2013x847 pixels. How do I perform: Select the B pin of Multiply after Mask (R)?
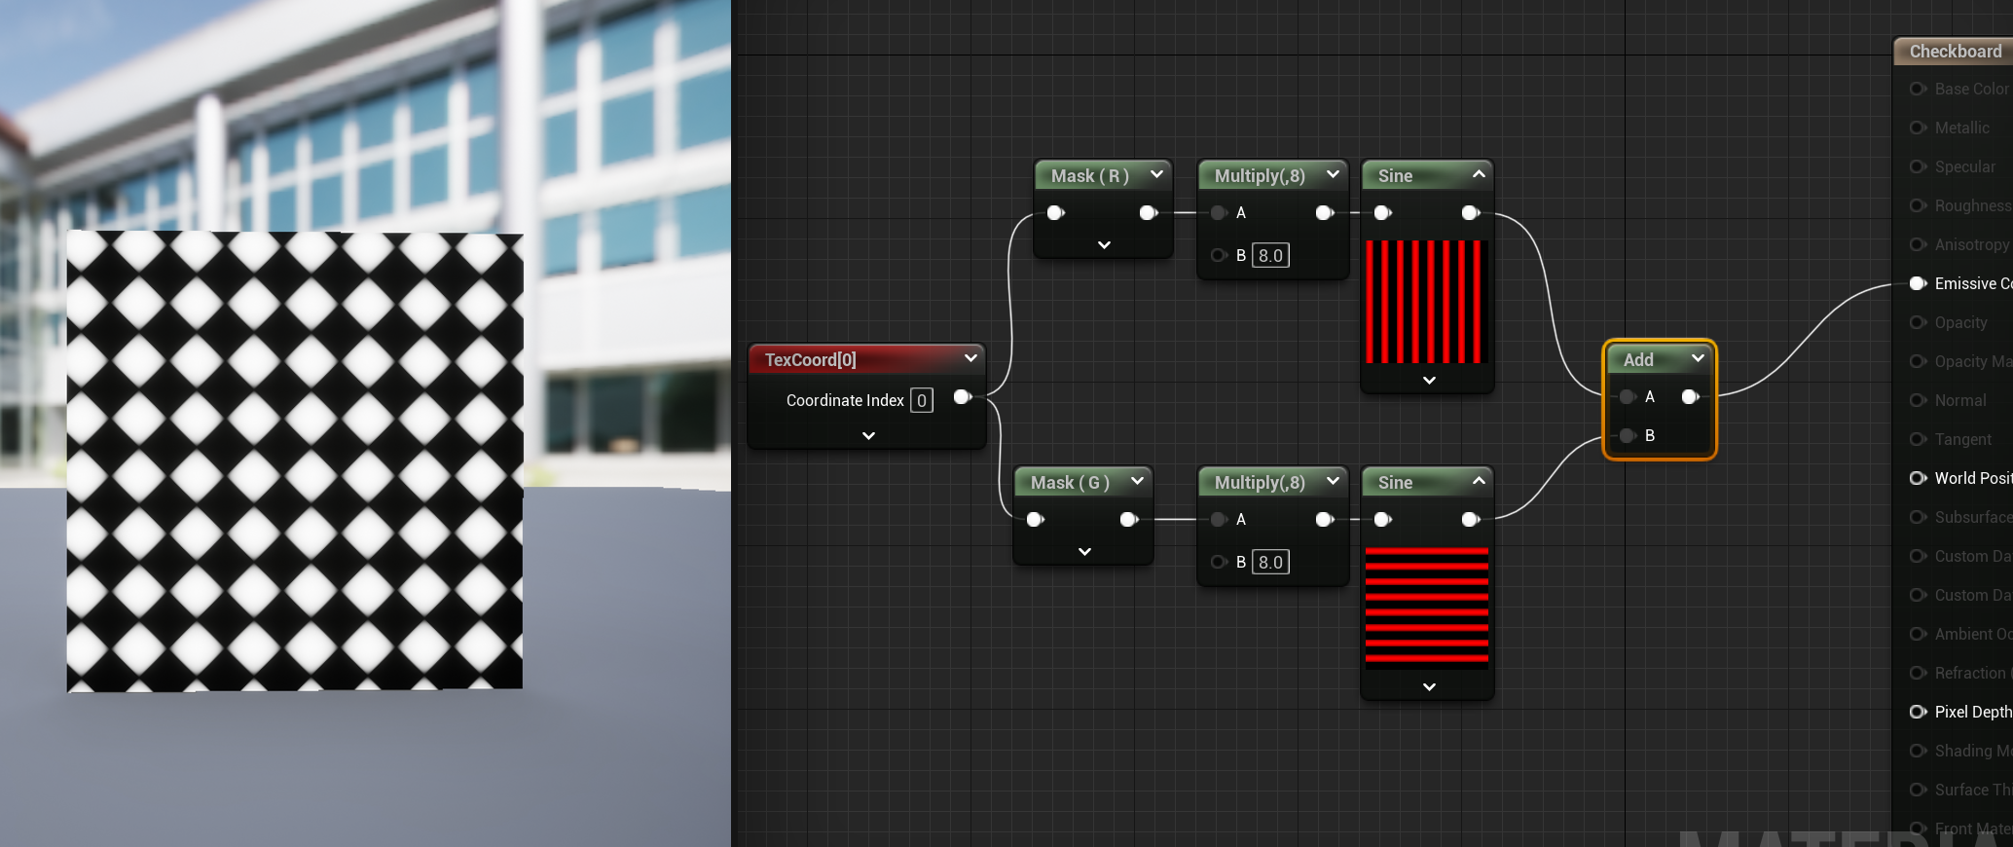pos(1219,256)
